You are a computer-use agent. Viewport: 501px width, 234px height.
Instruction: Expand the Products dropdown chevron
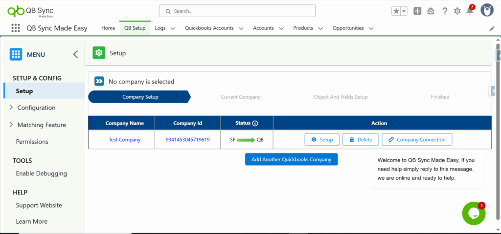coord(320,28)
